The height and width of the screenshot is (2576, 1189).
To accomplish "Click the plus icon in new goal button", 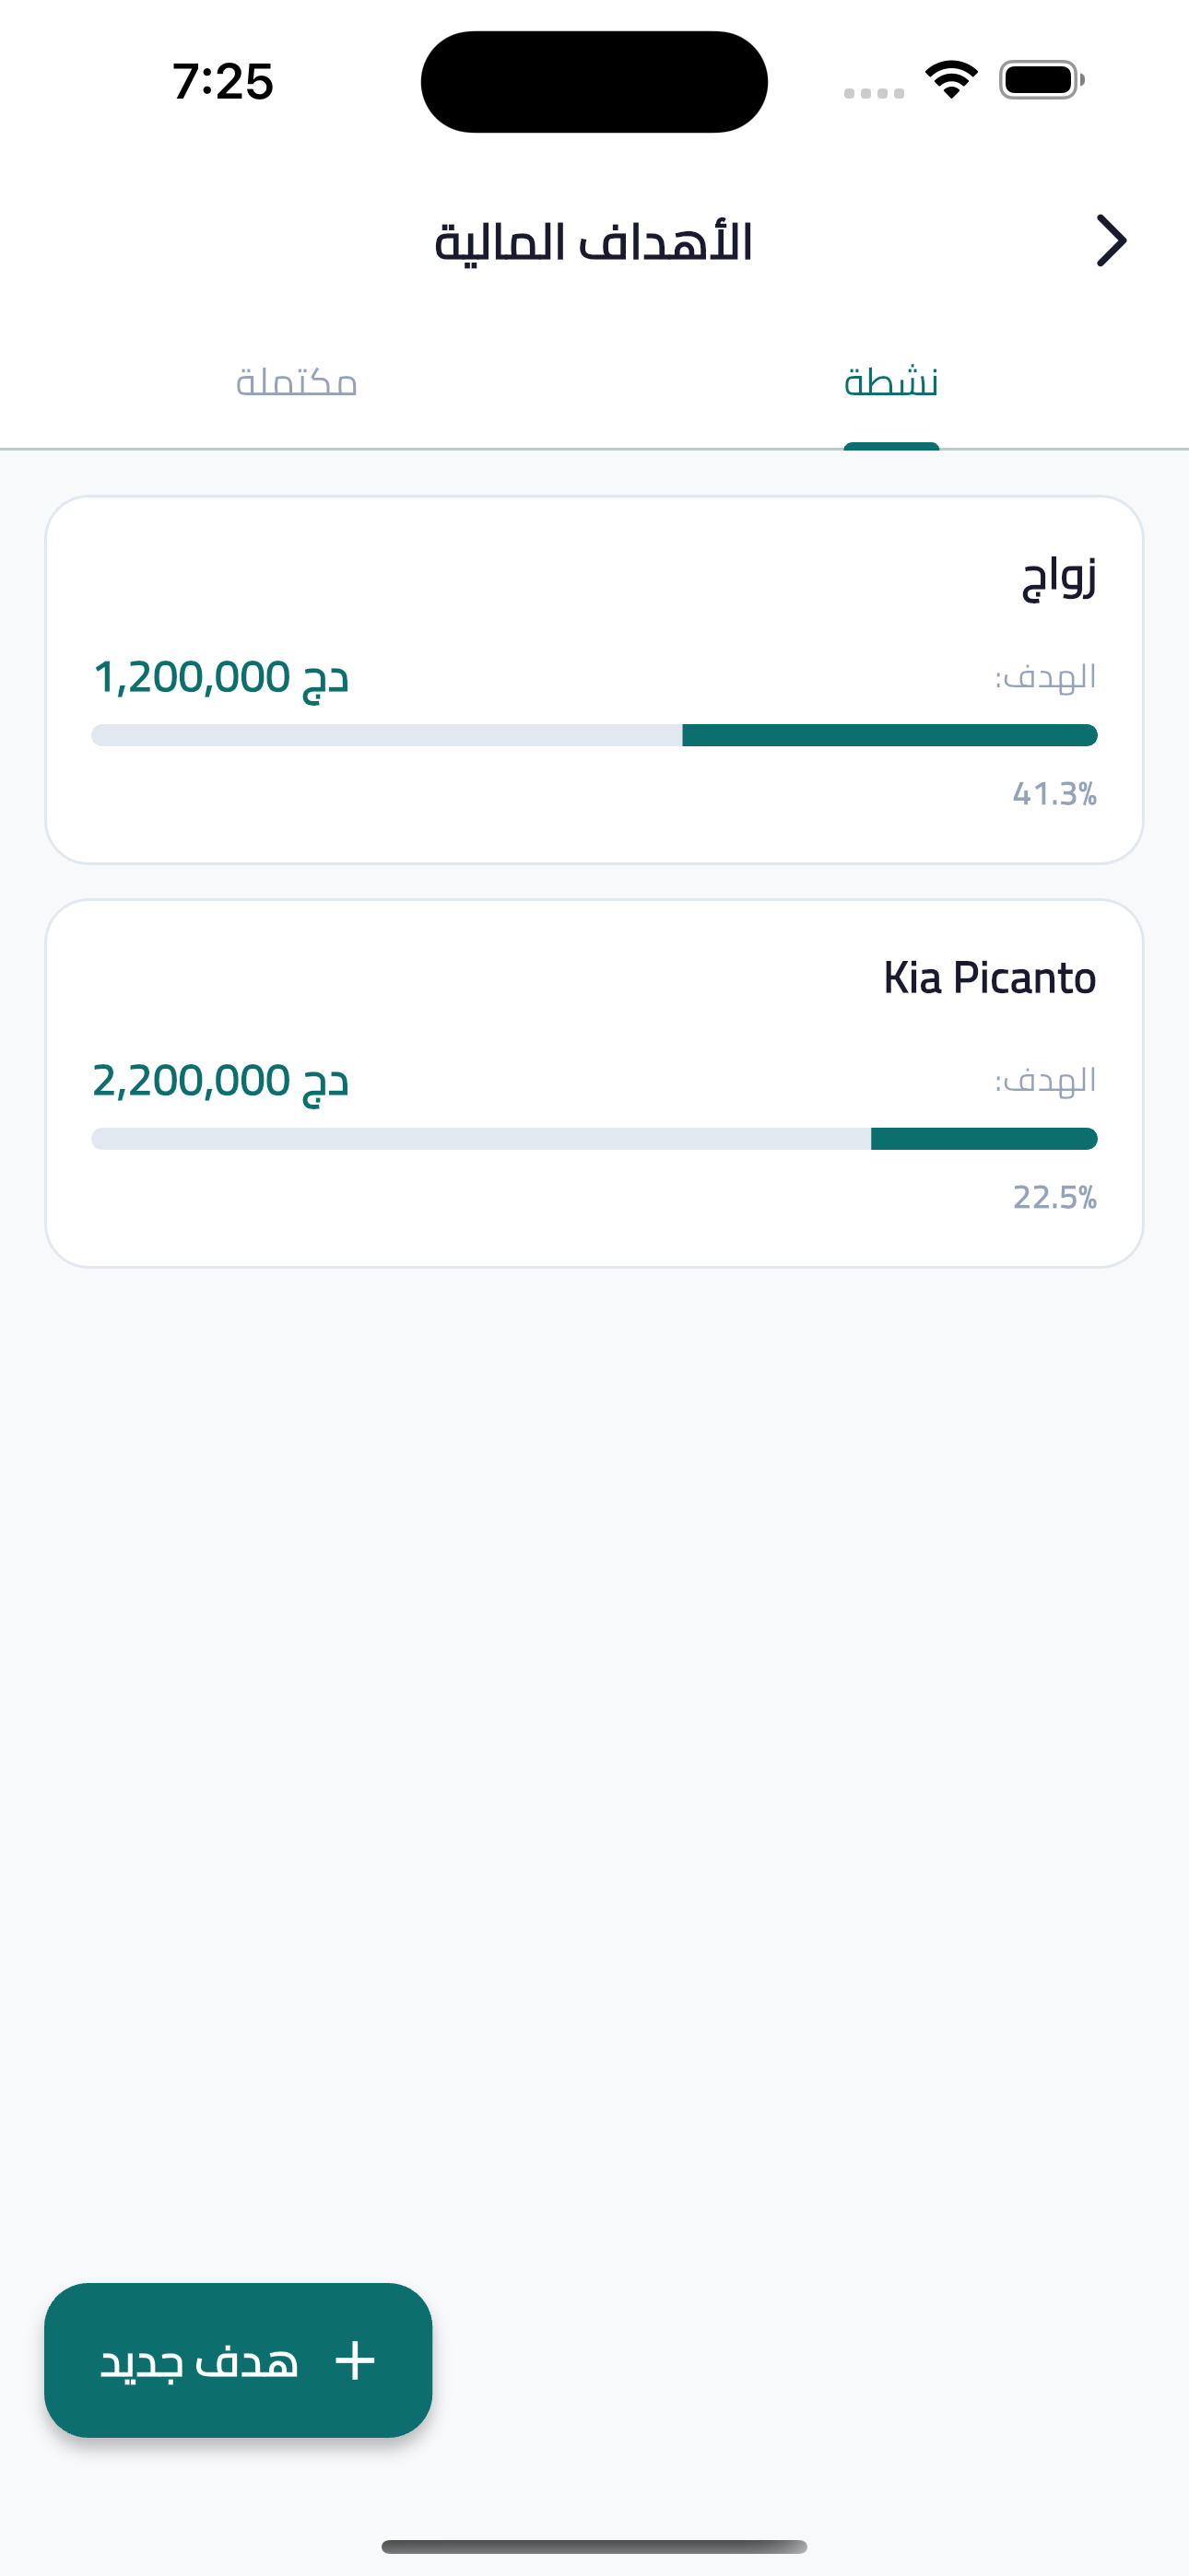I will (x=354, y=2361).
